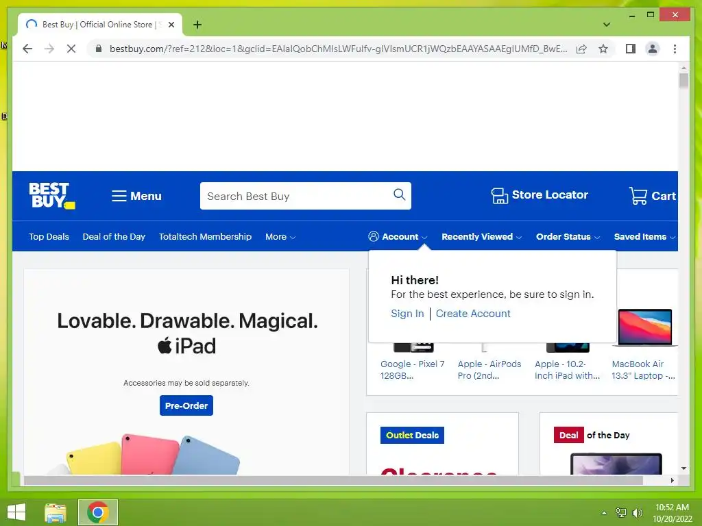Image resolution: width=702 pixels, height=526 pixels.
Task: Open the Store Locator
Action: tap(540, 195)
